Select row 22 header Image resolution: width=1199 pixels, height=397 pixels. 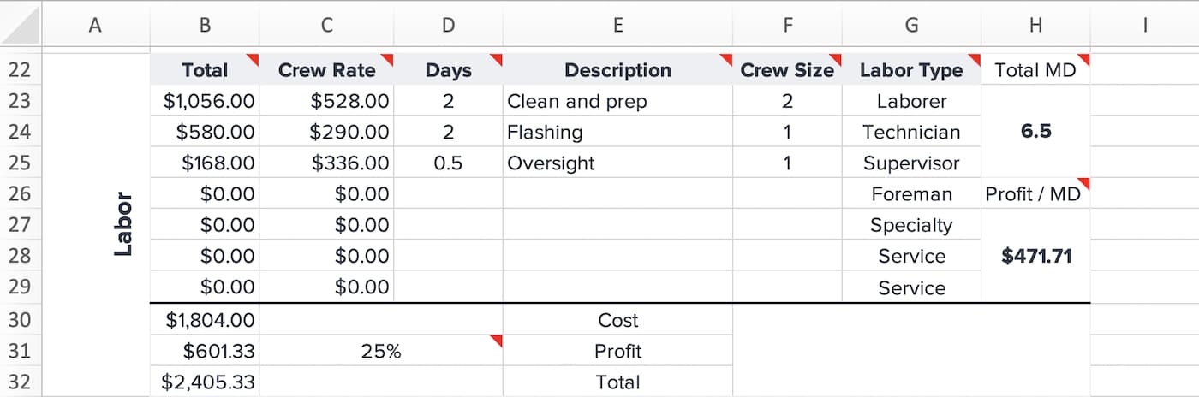20,70
